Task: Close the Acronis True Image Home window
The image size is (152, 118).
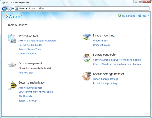Action: tap(147, 2)
